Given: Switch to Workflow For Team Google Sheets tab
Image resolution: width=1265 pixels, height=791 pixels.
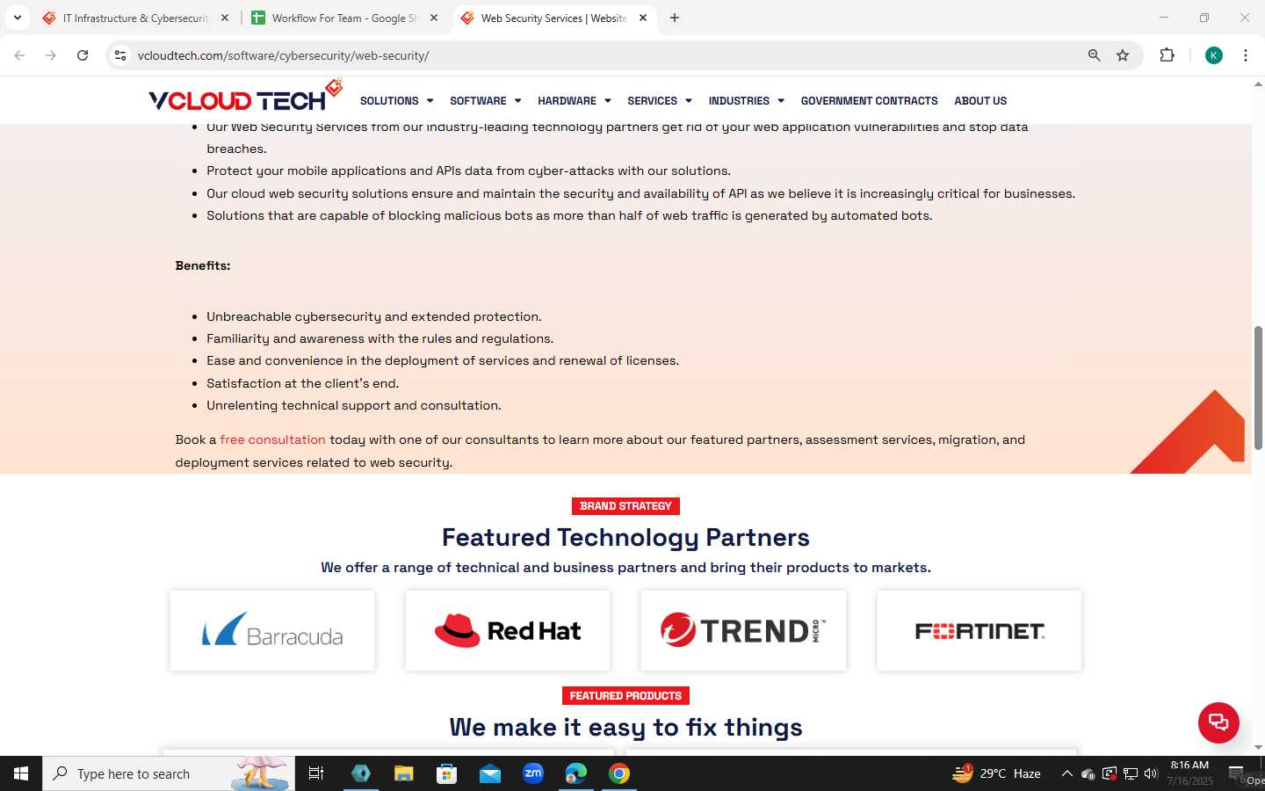Looking at the screenshot, I should tap(344, 18).
